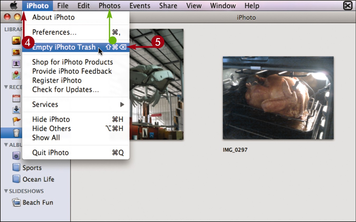The width and height of the screenshot is (356, 222).
Task: Open the Apple menu
Action: click(x=13, y=5)
